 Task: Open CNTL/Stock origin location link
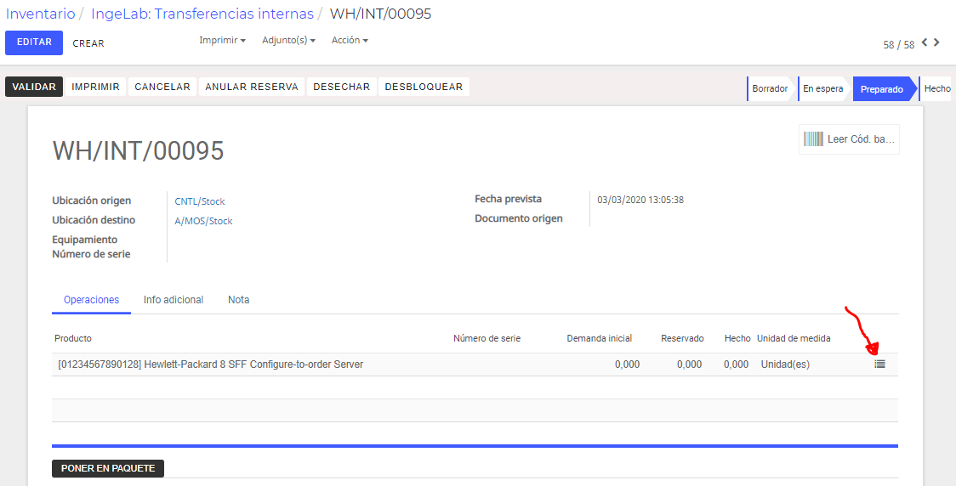200,201
